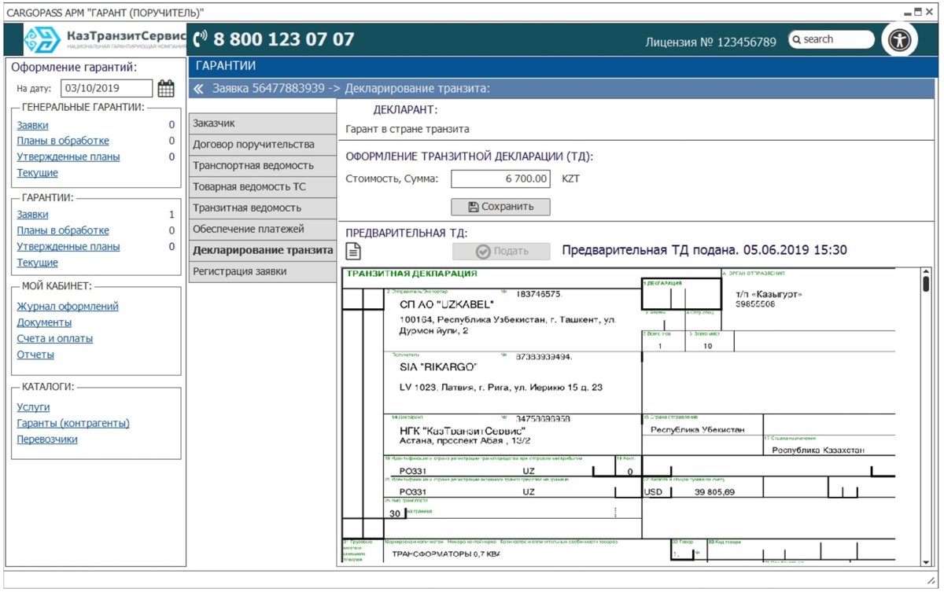Click the Оформление гарантий heading
The width and height of the screenshot is (944, 592).
click(x=75, y=68)
